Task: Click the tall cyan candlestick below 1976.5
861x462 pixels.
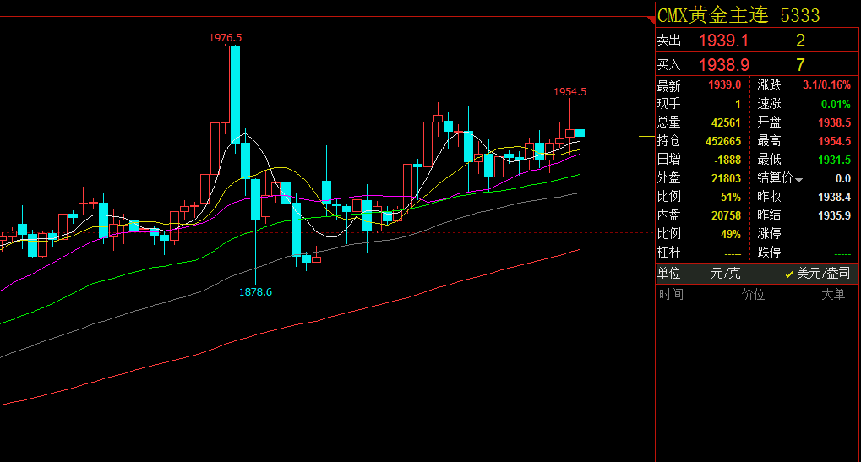Action: point(235,93)
